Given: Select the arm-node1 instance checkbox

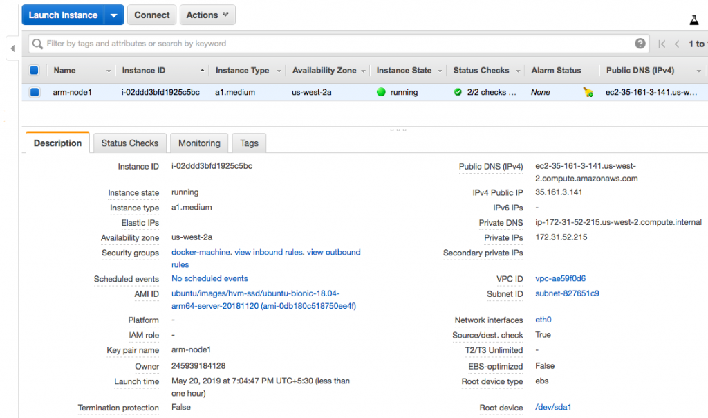Looking at the screenshot, I should pyautogui.click(x=34, y=91).
